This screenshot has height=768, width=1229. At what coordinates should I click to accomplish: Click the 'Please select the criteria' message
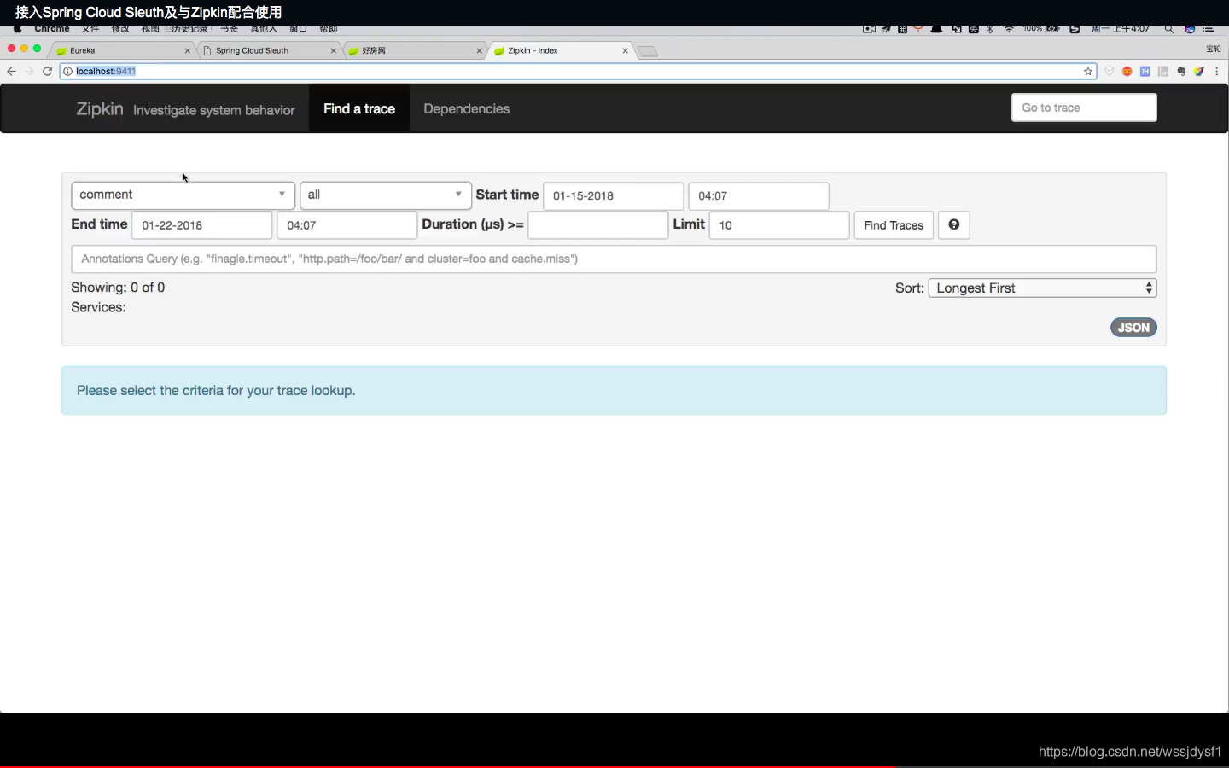(x=216, y=391)
